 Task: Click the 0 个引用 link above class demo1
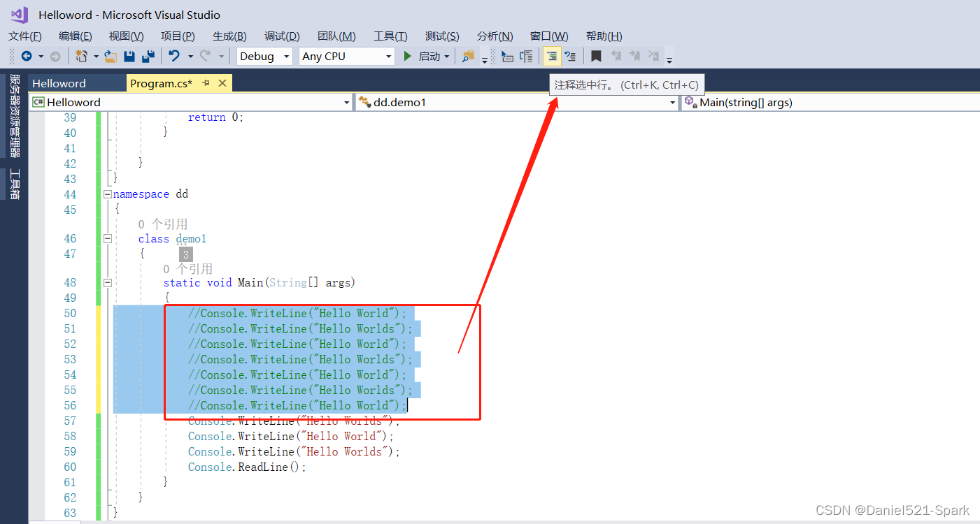163,224
